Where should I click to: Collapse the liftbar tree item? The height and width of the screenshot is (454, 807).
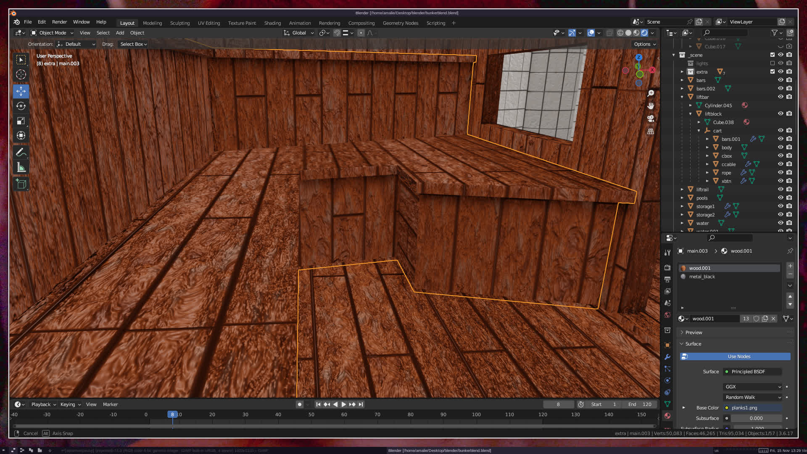pos(682,97)
